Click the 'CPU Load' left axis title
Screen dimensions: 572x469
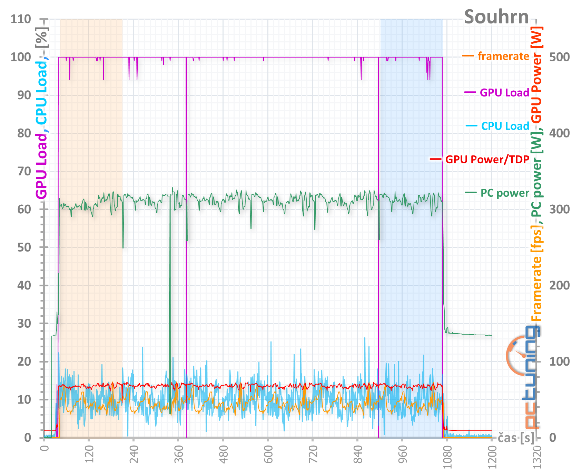coord(41,93)
